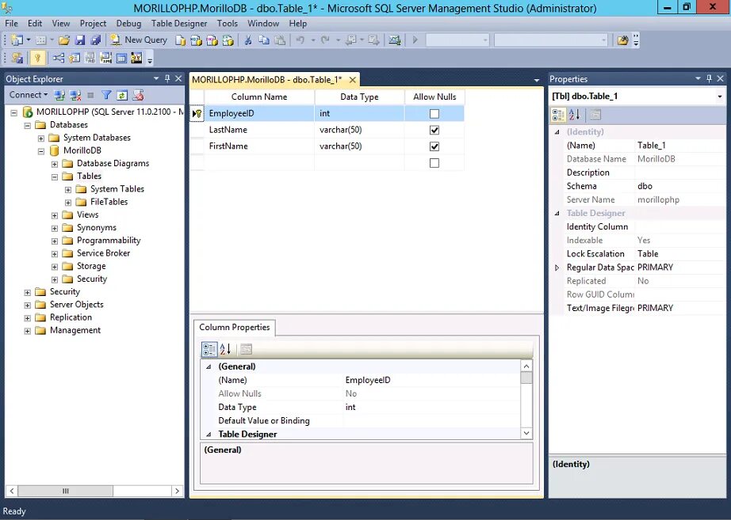Expand the Programmability folder
The image size is (731, 520).
[55, 241]
